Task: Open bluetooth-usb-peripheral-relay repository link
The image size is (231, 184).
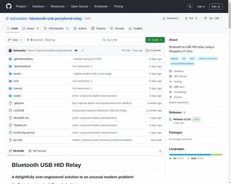Action: click(x=56, y=18)
